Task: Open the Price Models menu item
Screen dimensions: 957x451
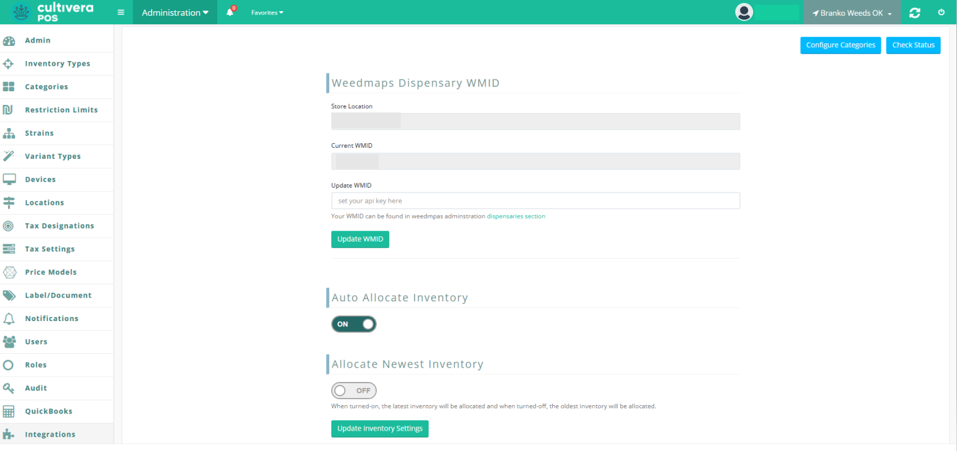Action: pos(51,272)
